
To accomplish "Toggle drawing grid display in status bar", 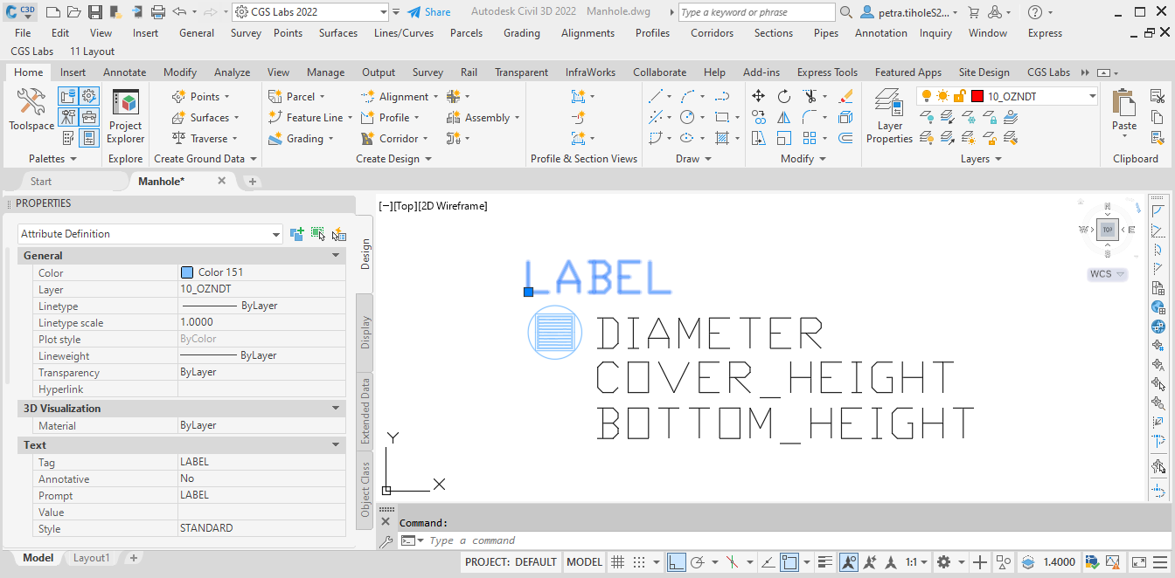I will click(617, 562).
